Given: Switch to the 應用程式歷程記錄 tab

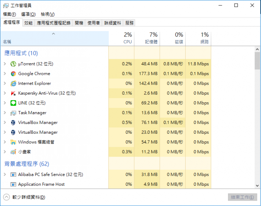Looking at the screenshot, I should 54,23.
